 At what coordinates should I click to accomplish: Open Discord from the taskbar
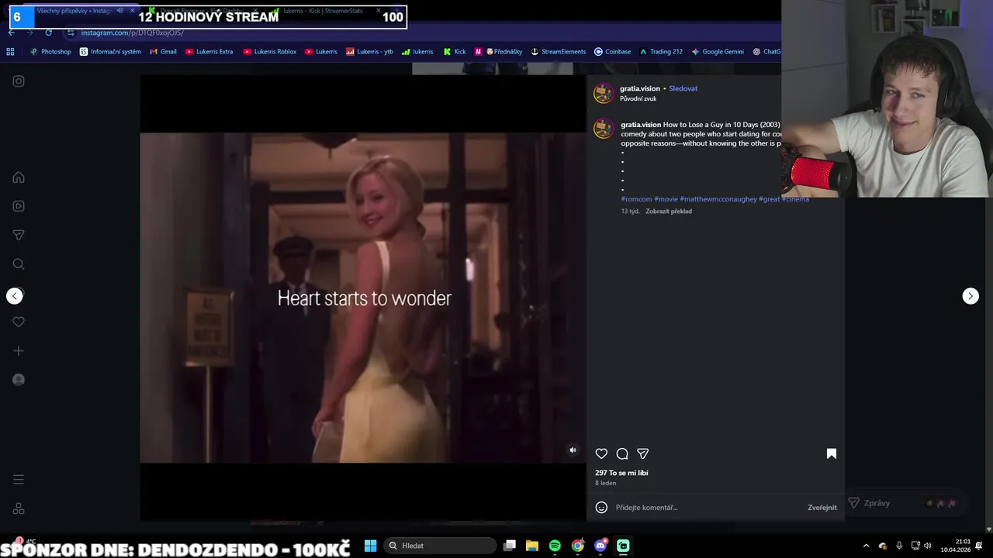pyautogui.click(x=600, y=546)
